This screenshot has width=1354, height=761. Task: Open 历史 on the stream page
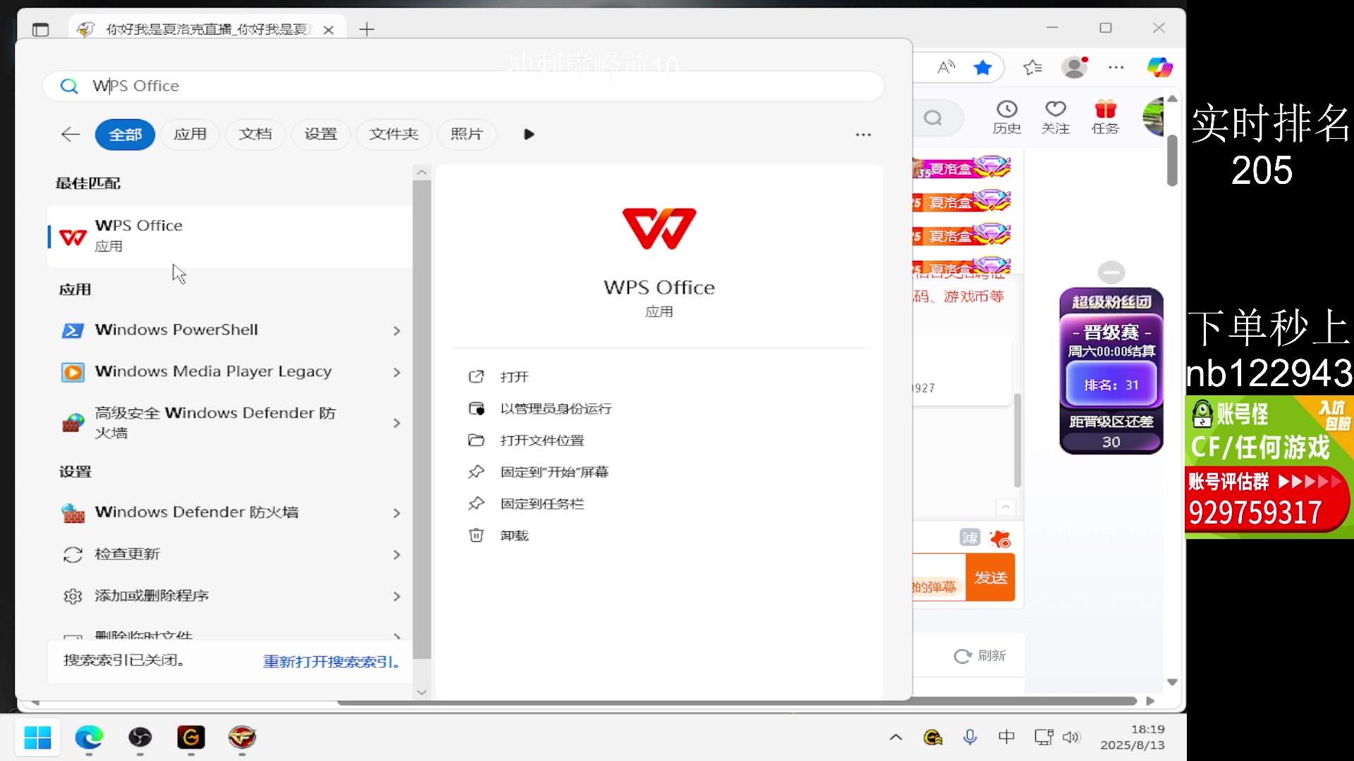[1006, 117]
